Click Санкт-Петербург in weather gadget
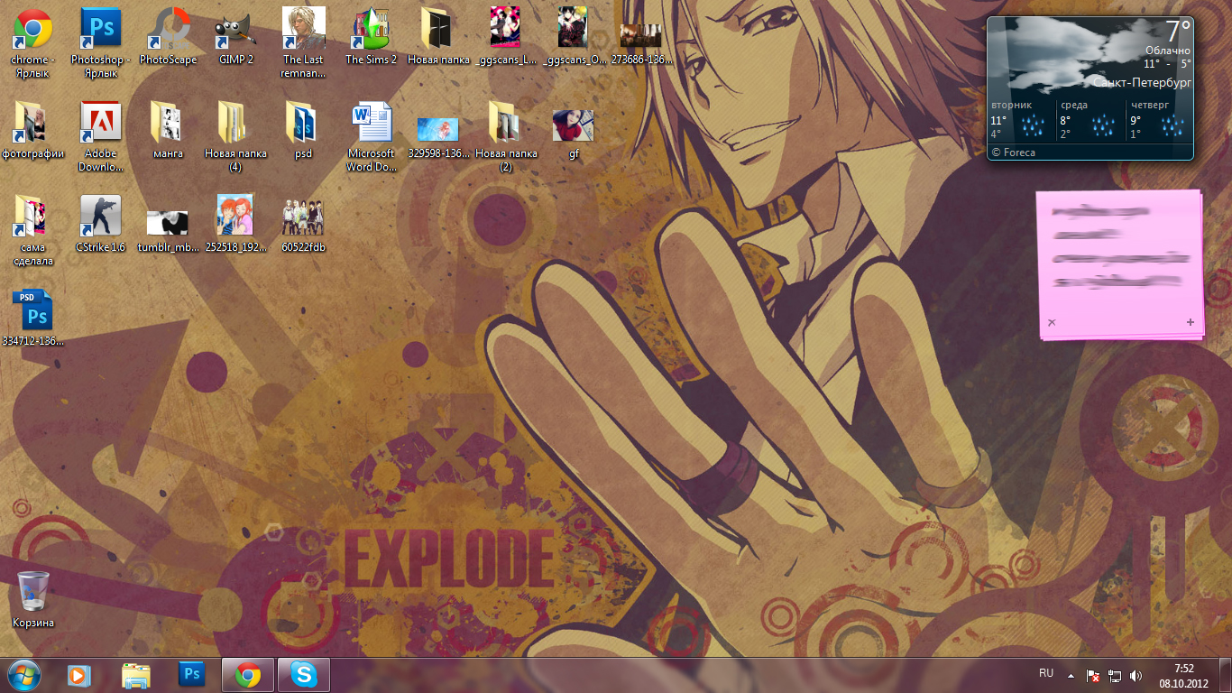 pos(1142,82)
